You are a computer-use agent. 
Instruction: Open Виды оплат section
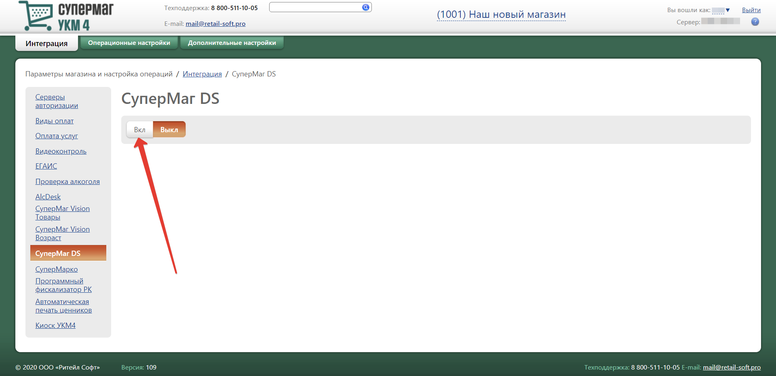pos(55,121)
